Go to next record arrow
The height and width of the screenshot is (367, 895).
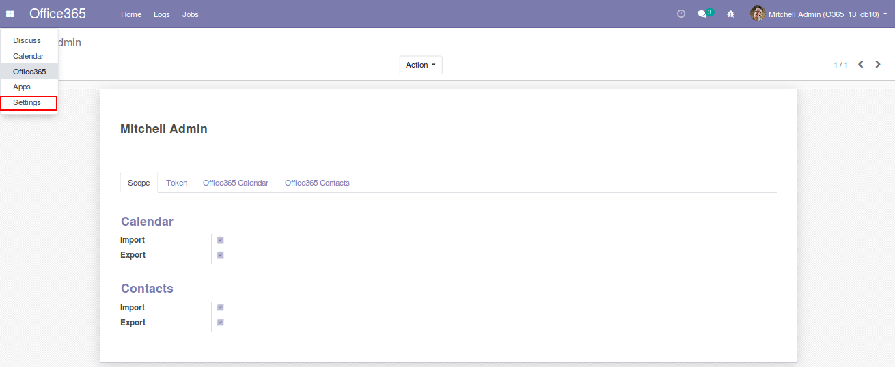click(879, 65)
